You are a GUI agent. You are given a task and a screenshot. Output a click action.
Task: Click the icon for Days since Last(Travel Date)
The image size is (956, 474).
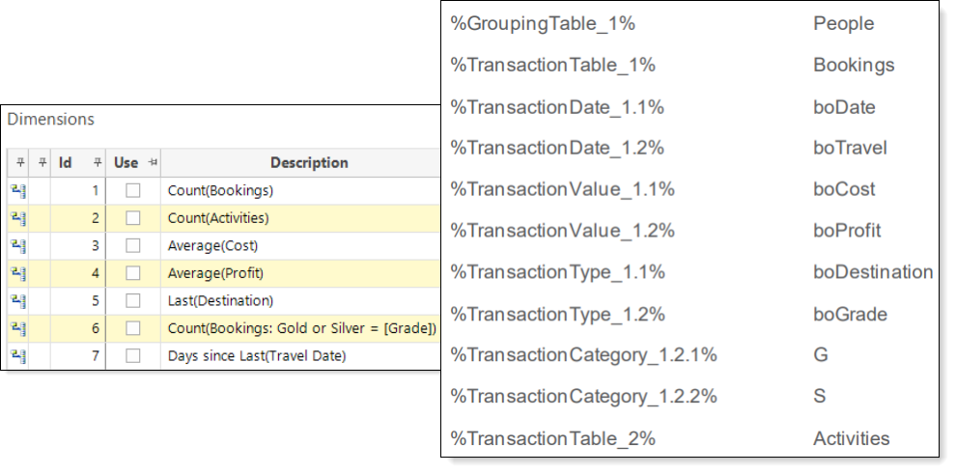[x=19, y=356]
